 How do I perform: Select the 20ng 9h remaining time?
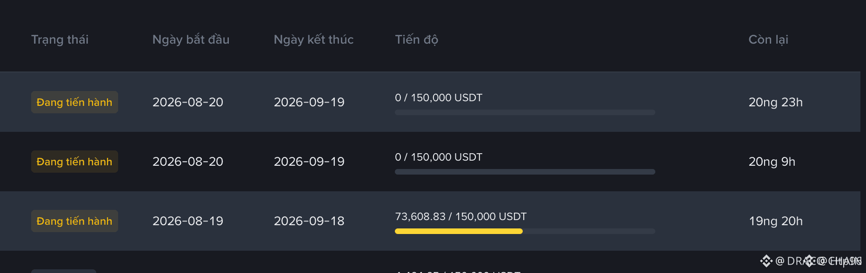point(772,162)
